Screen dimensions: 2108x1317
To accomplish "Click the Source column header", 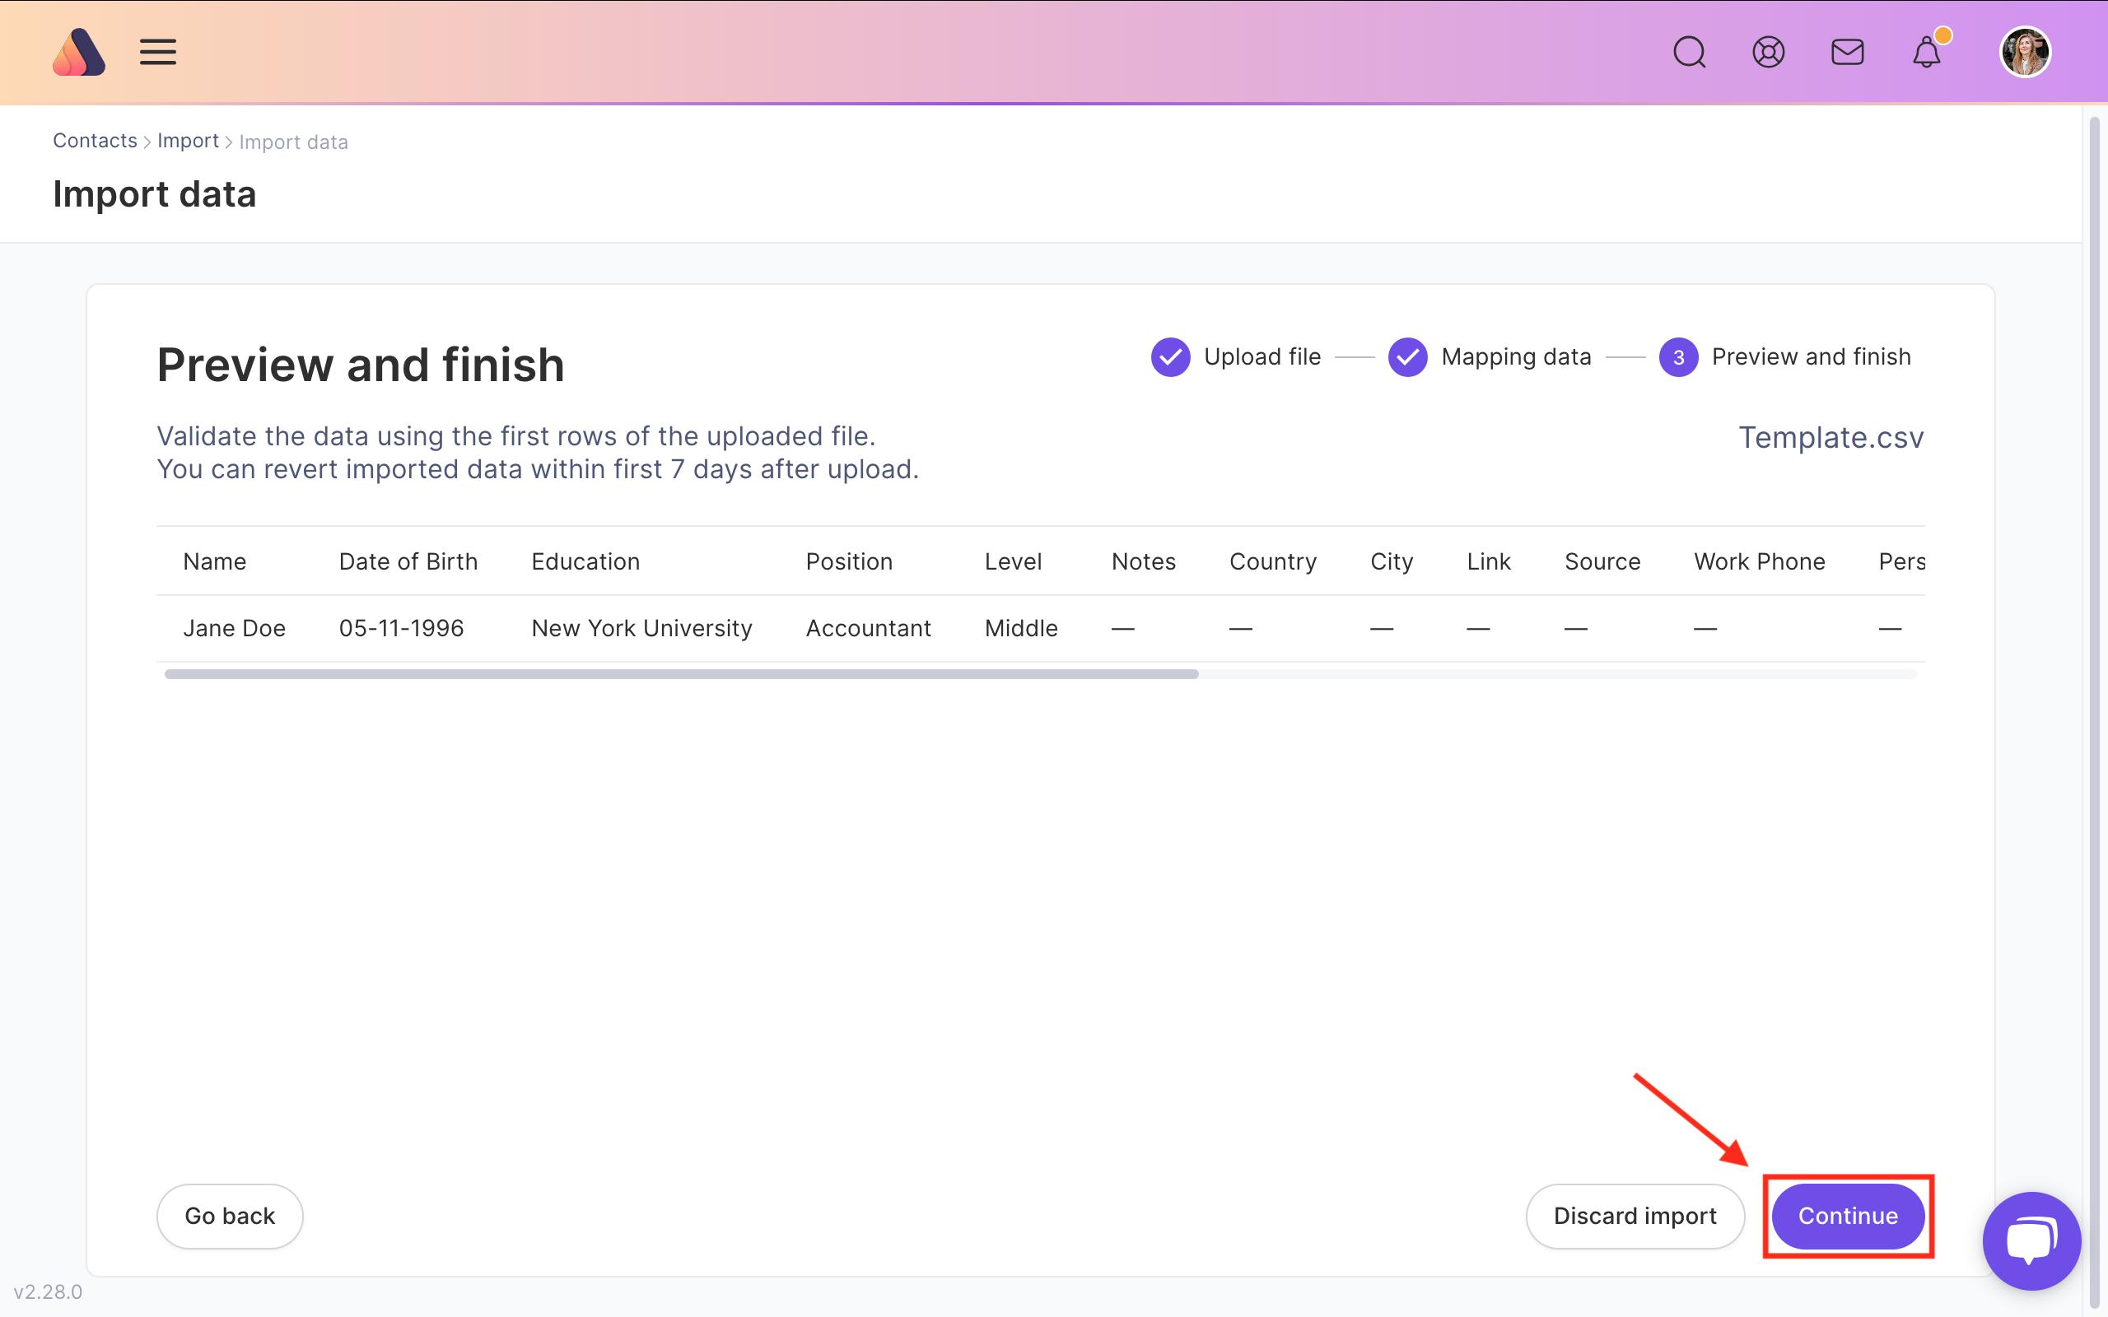I will click(1602, 562).
